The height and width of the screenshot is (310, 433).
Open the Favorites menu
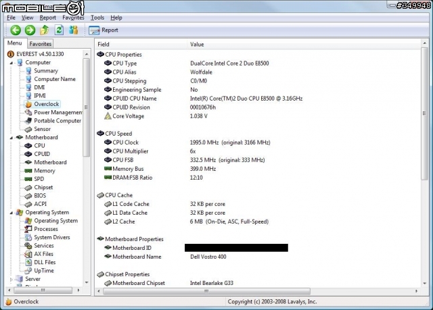click(x=73, y=18)
